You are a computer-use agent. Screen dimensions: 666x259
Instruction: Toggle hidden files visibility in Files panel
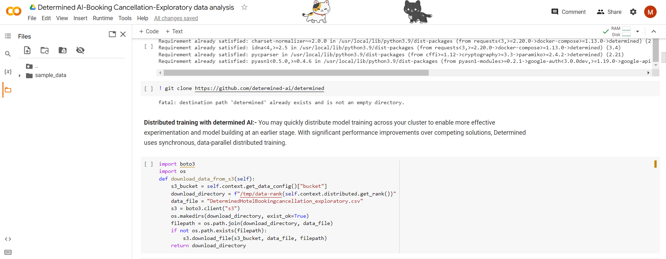click(80, 50)
